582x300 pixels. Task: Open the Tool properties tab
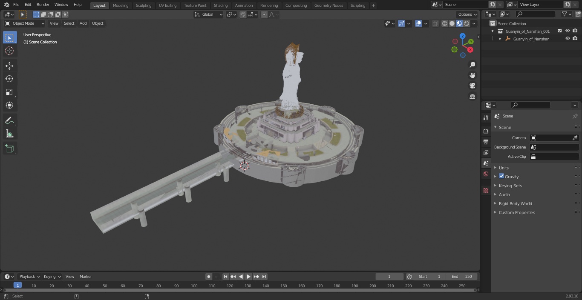click(x=486, y=117)
